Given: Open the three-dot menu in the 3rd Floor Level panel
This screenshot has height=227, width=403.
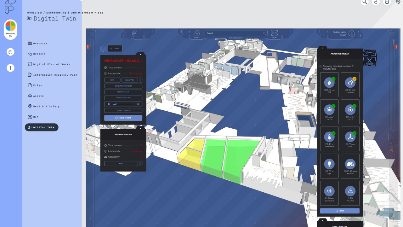Looking at the screenshot, I should click(140, 164).
